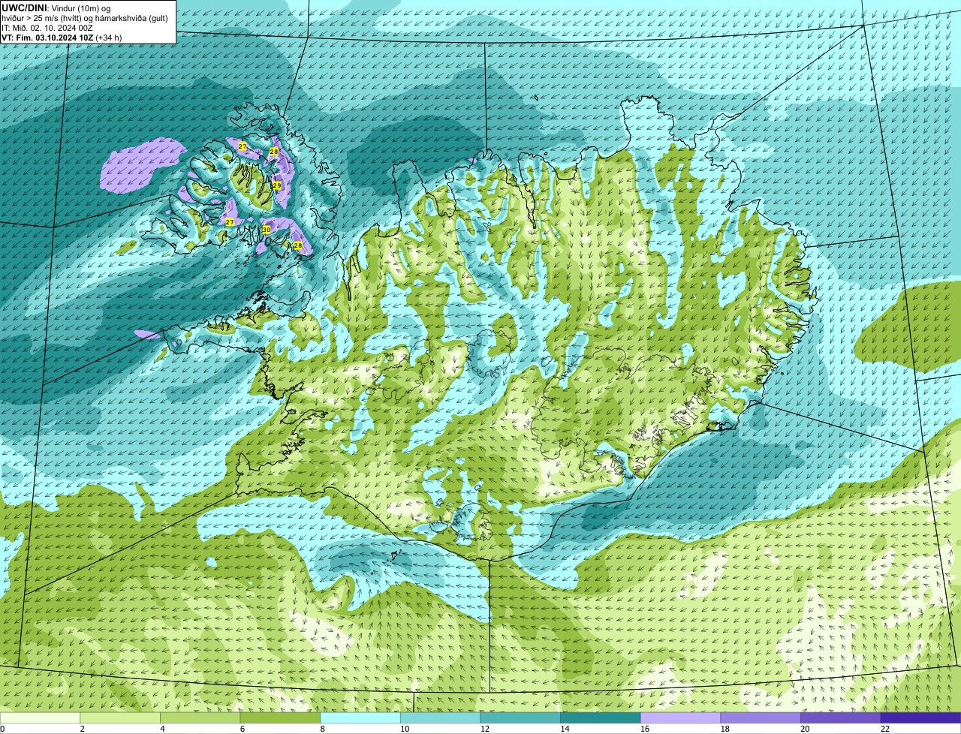Select the 14–16 m/s dark teal swatch
961x734 pixels.
(x=601, y=718)
